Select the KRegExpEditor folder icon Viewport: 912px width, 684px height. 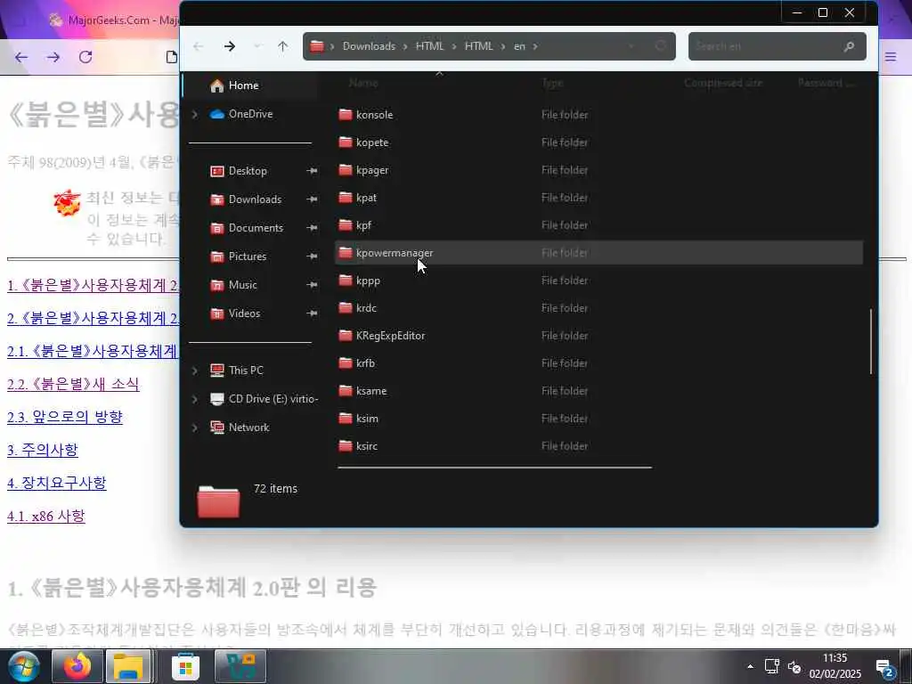click(346, 336)
